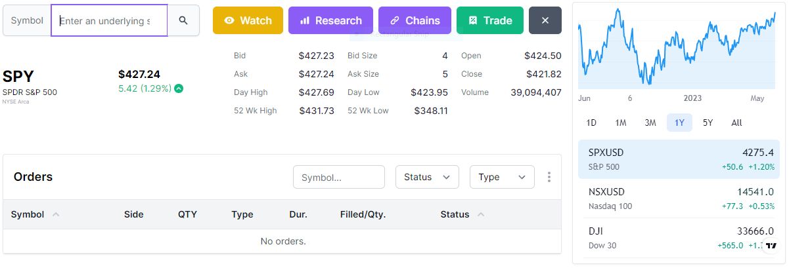789x268 pixels.
Task: Select the 3M chart timeframe
Action: point(650,123)
